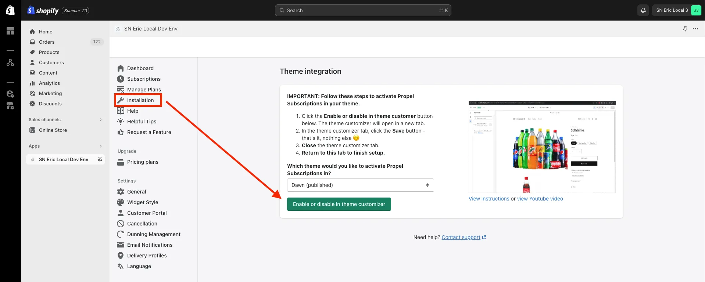Click the Email Notifications envelope icon
Image resolution: width=705 pixels, height=282 pixels.
[x=121, y=245]
